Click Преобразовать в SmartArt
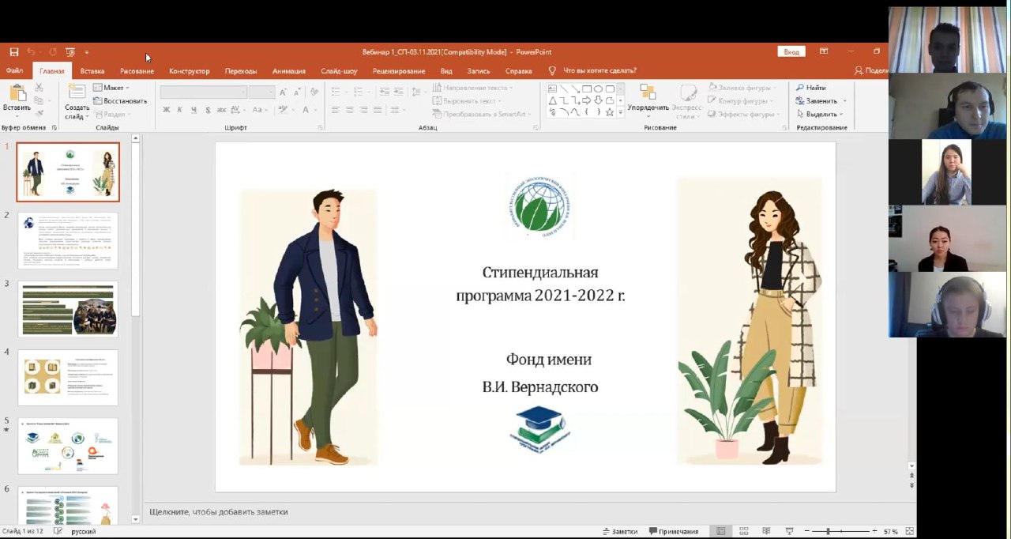1011x539 pixels. (481, 114)
